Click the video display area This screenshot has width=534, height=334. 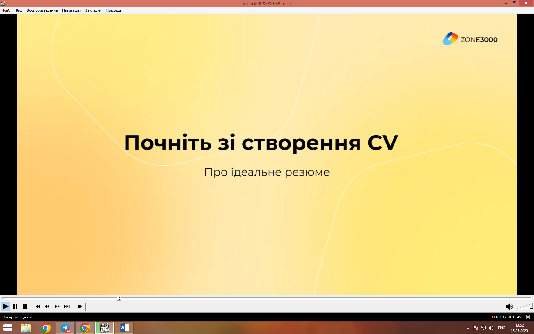(x=267, y=154)
